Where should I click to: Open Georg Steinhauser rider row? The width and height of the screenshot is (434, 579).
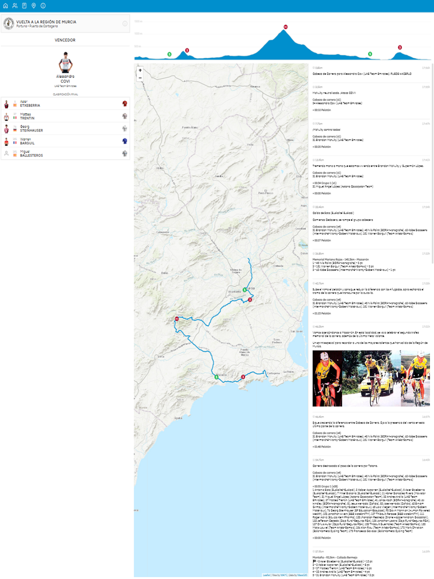pyautogui.click(x=65, y=128)
